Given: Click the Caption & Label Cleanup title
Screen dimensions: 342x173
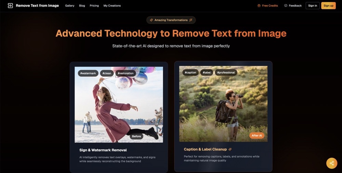Looking at the screenshot, I should 205,149.
